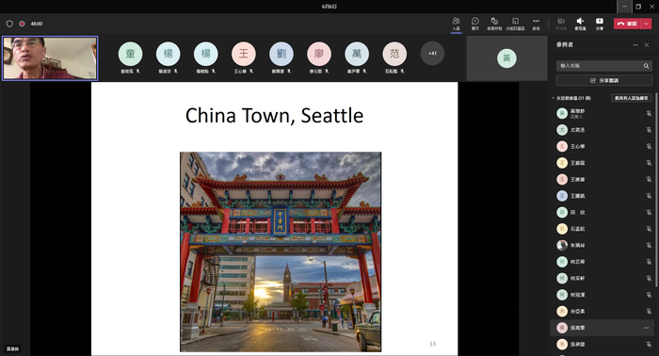
Task: Toggle the camera button in meeting toolbar
Action: [x=561, y=24]
